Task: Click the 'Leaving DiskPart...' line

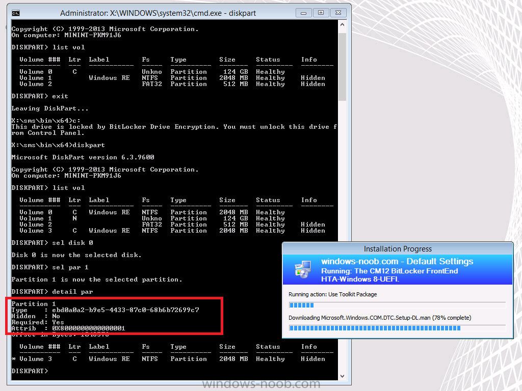Action: (x=50, y=108)
